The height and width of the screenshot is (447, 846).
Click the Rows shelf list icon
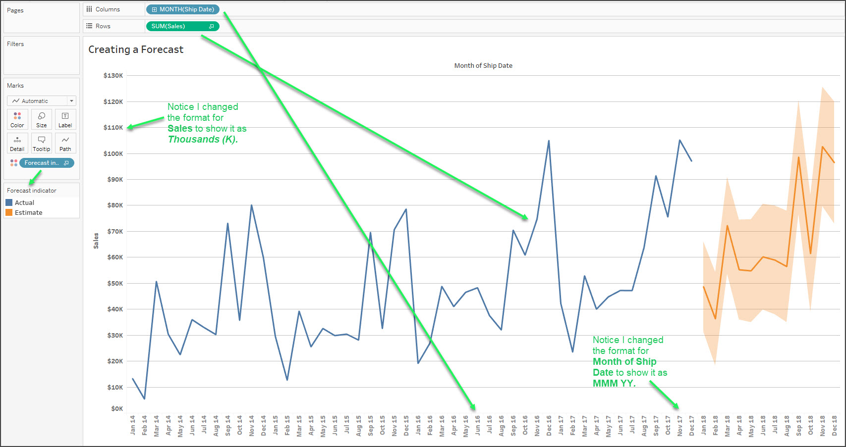pos(89,25)
